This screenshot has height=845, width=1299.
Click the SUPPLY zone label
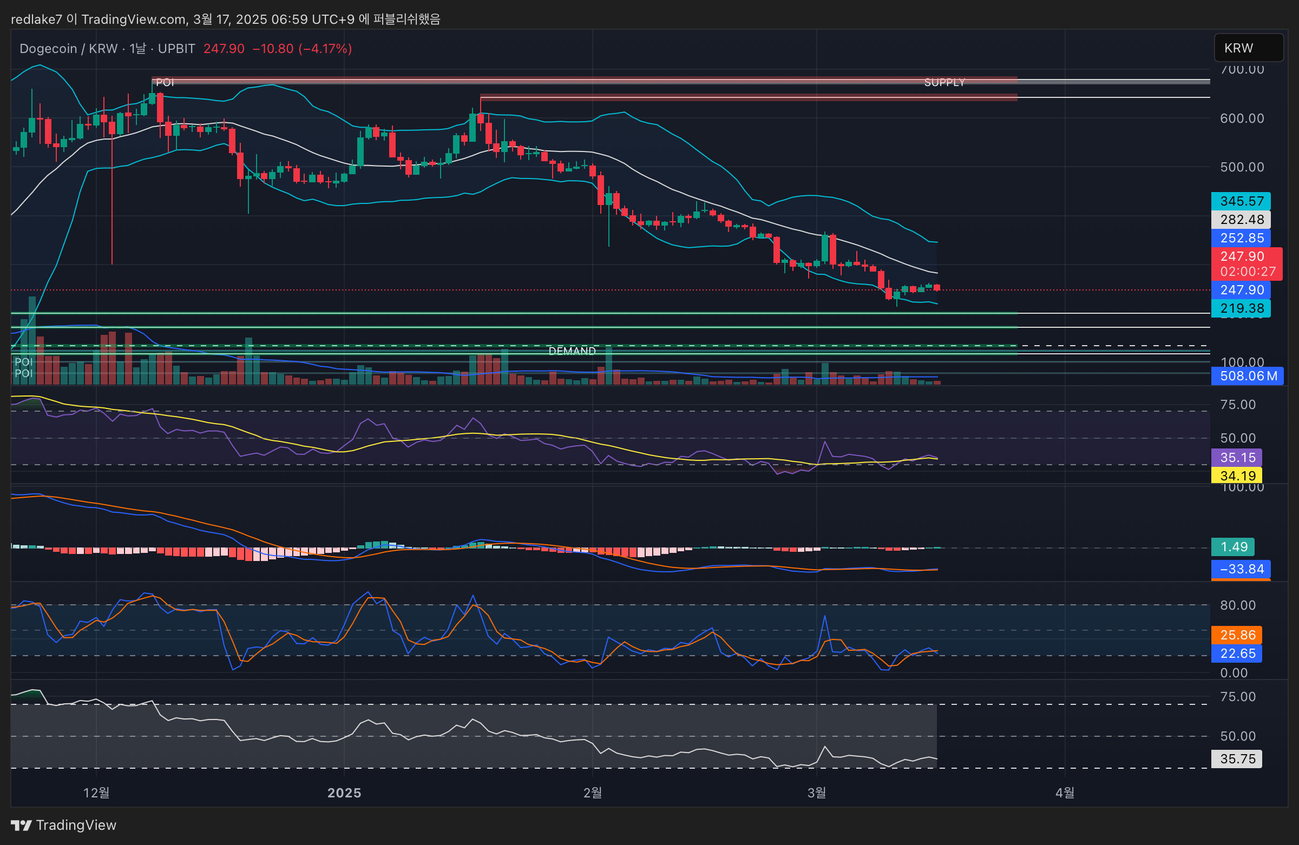click(944, 82)
